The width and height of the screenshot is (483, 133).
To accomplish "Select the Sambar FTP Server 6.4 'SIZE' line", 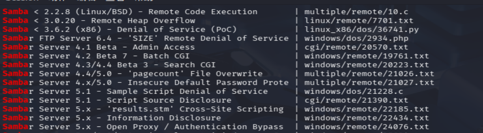I will (x=146, y=38).
